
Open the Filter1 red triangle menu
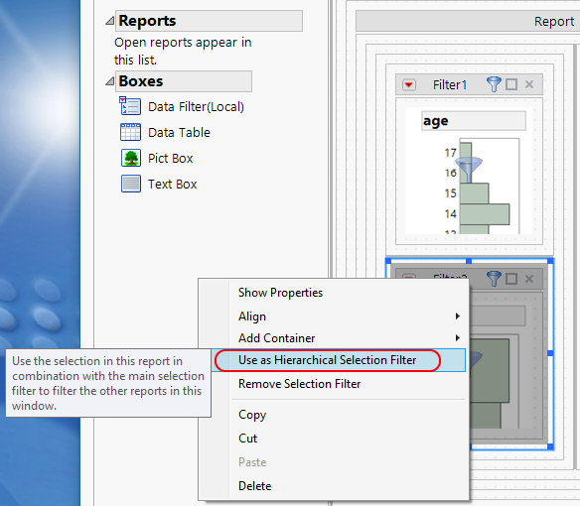(409, 85)
